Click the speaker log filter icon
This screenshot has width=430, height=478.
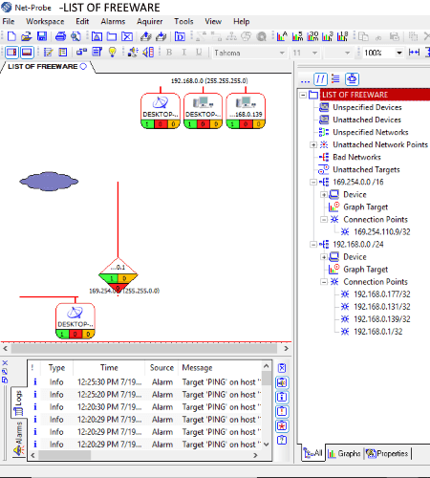(x=282, y=382)
